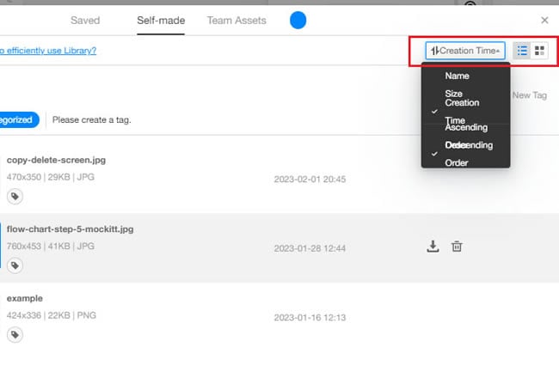Add tag to the example asset
The height and width of the screenshot is (372, 559).
pos(15,334)
